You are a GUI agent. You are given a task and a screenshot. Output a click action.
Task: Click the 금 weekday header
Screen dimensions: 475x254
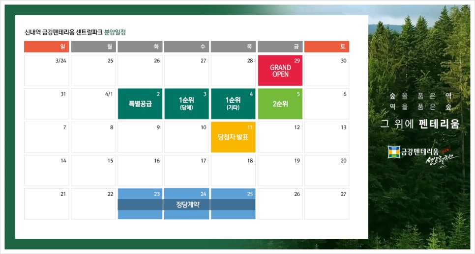(x=280, y=47)
